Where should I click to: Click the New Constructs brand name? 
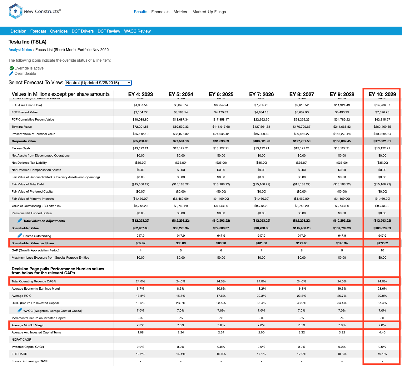(42, 11)
